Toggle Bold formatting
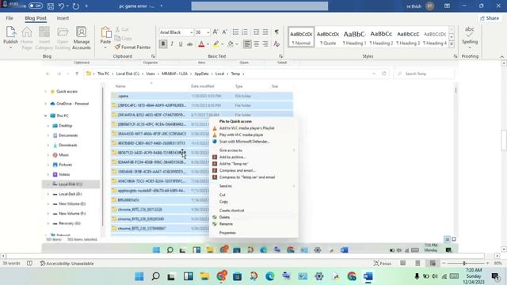Image resolution: width=507 pixels, height=285 pixels. click(x=163, y=44)
